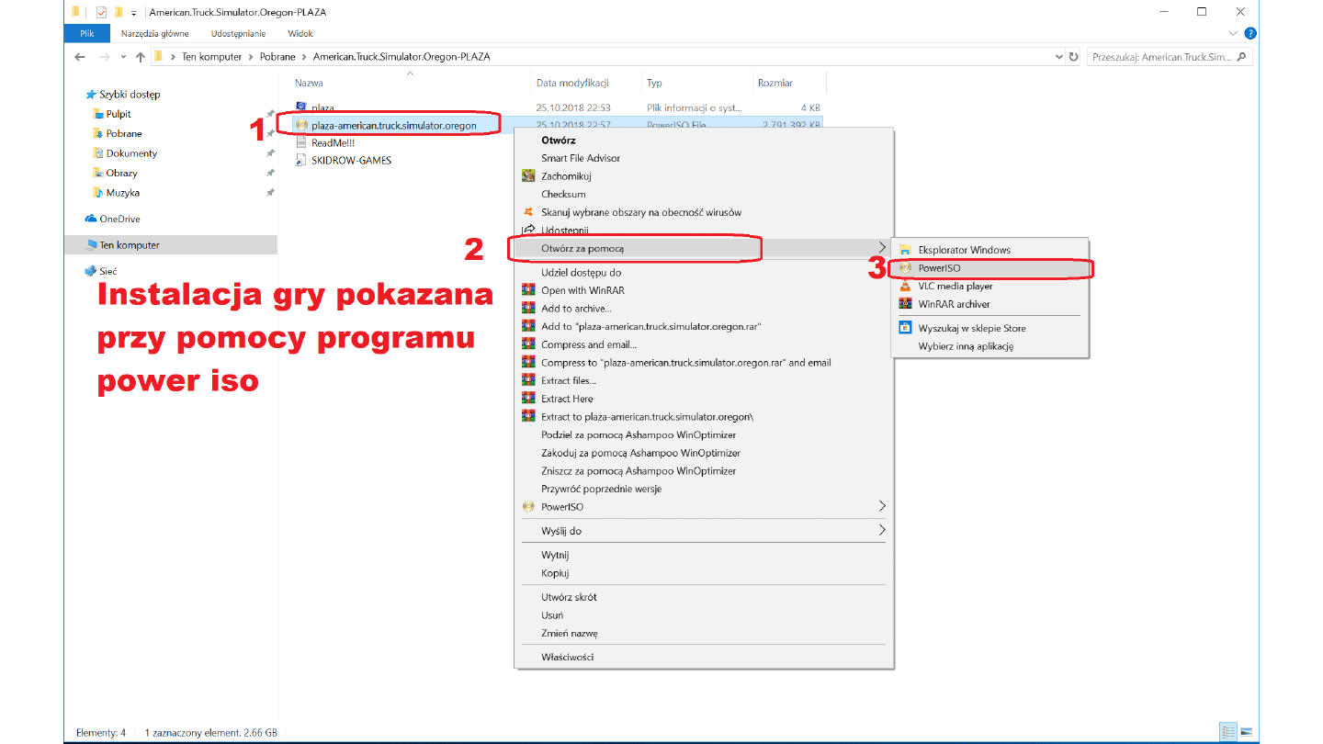Select VLC media player from submenu
The image size is (1323, 744).
[x=955, y=287]
